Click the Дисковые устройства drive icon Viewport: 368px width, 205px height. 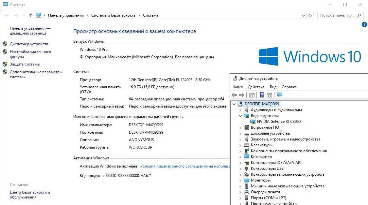coord(246,134)
